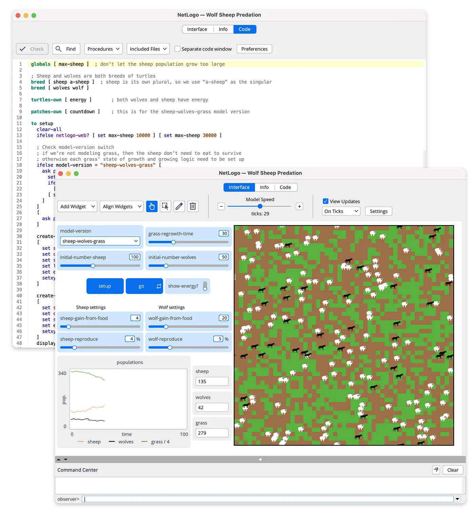Open the model-version dropdown
The image size is (475, 514).
pos(100,241)
